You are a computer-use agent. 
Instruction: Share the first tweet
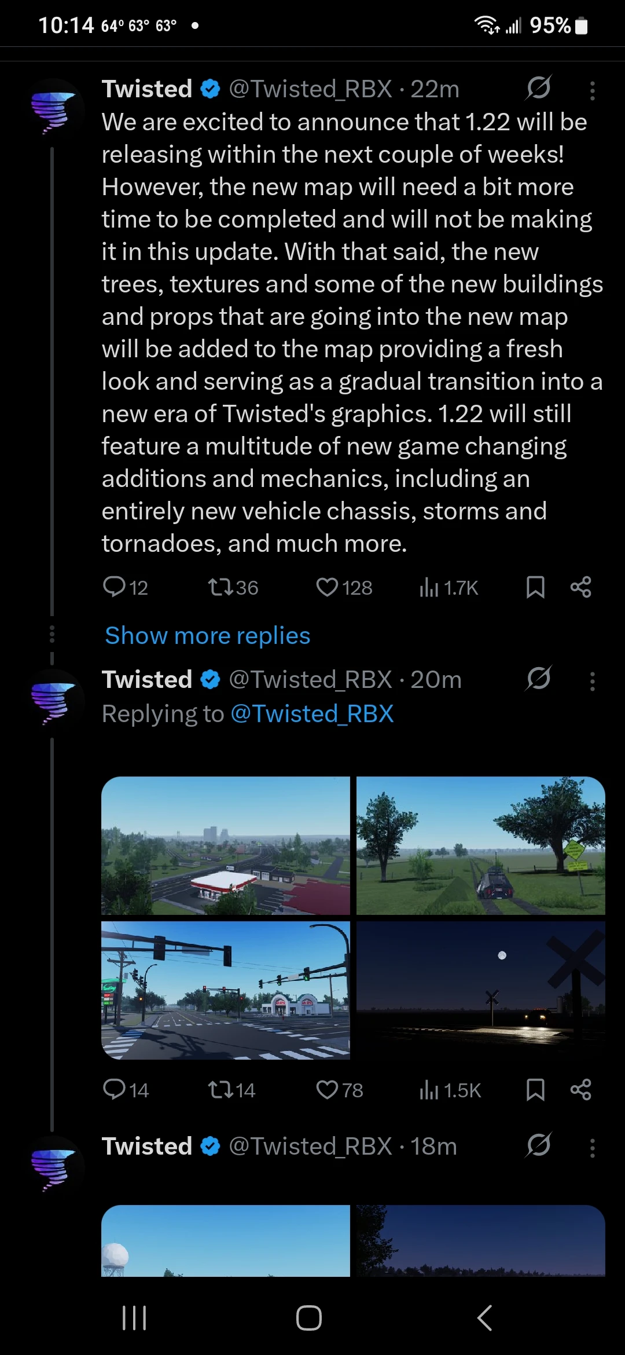point(580,587)
